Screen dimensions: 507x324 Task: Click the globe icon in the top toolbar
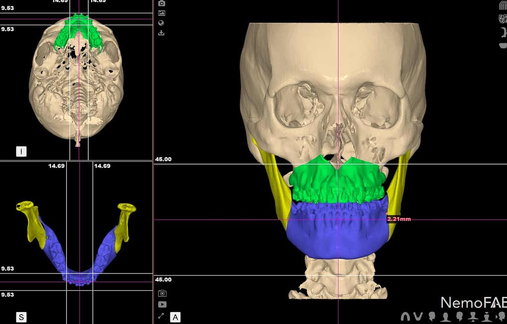[x=162, y=23]
